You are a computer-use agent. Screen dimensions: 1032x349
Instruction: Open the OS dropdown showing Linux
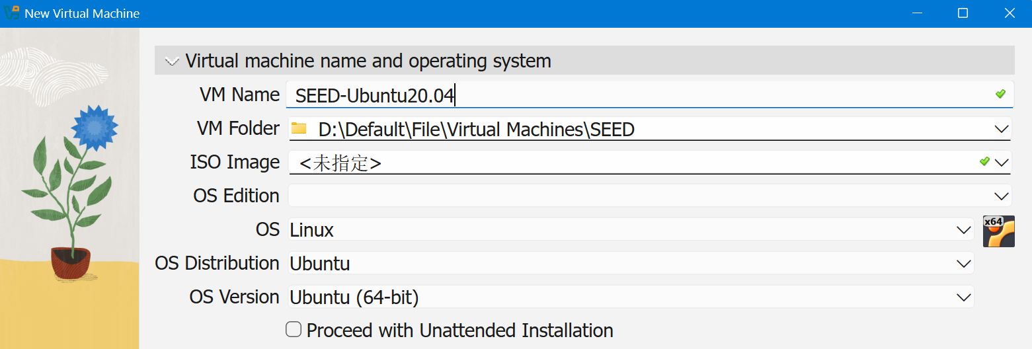(x=963, y=230)
